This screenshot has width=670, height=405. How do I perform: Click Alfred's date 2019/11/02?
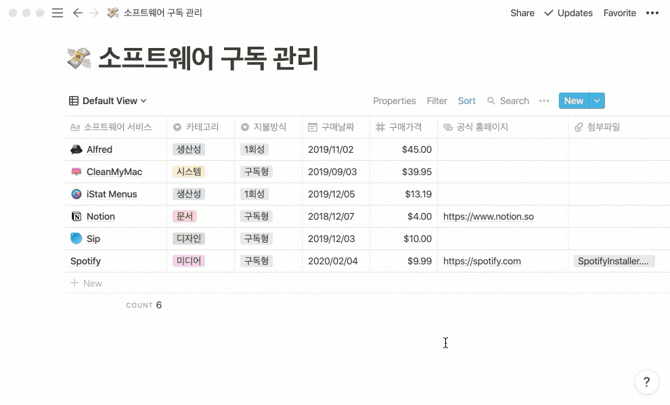(x=331, y=149)
